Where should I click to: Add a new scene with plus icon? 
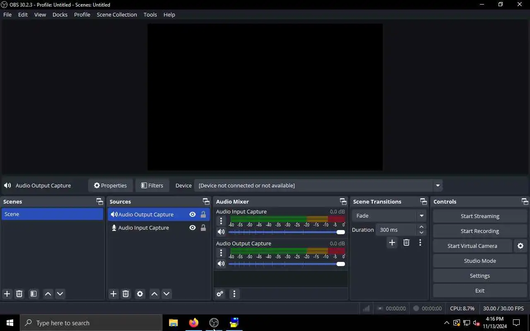coord(7,294)
